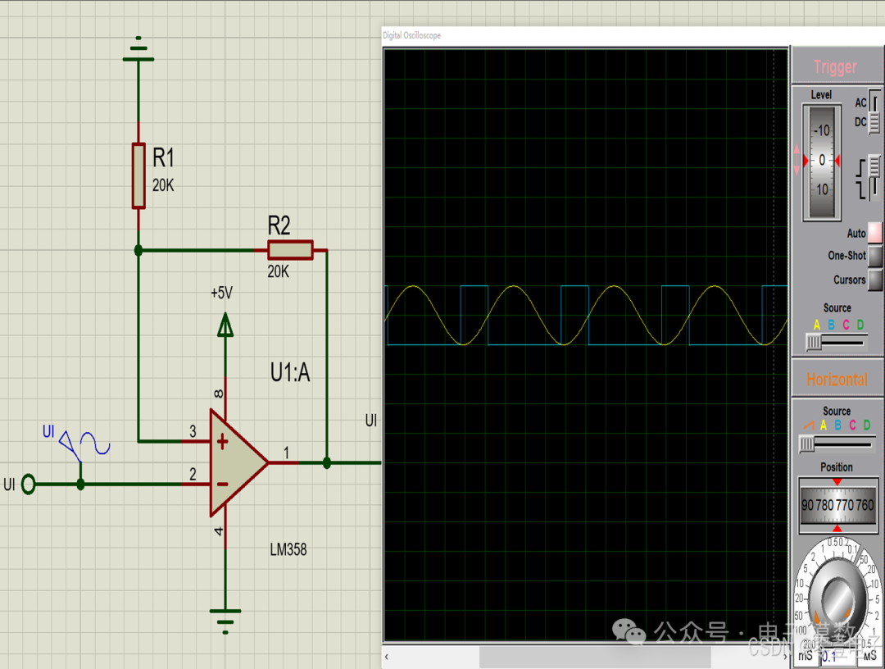Viewport: 885px width, 669px height.
Task: Click the LM358 part name text
Action: pyautogui.click(x=288, y=549)
